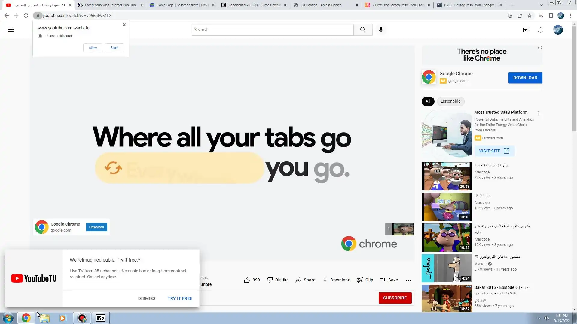Click the thumbs-up like icon
The height and width of the screenshot is (324, 577).
coord(247,280)
